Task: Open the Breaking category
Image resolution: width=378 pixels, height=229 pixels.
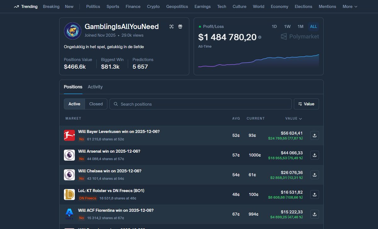Action: point(51,7)
